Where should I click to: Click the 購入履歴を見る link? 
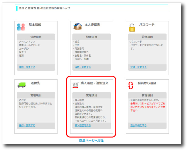(82, 125)
